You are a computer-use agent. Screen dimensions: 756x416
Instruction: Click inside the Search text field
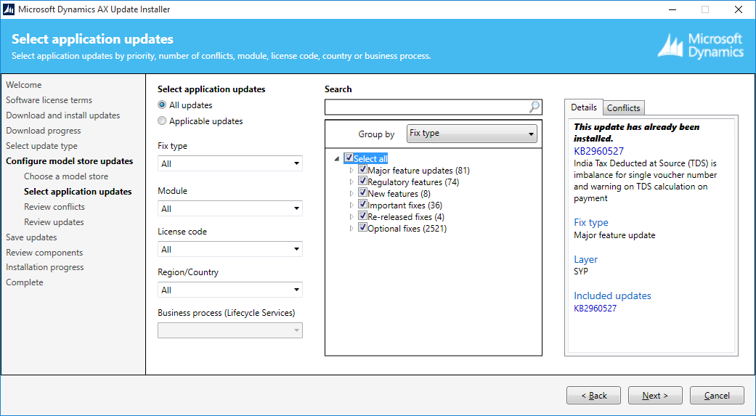[x=427, y=107]
